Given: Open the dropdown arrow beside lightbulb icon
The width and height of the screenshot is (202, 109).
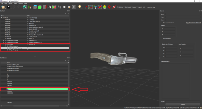Looking at the screenshot, I should 82,9.
